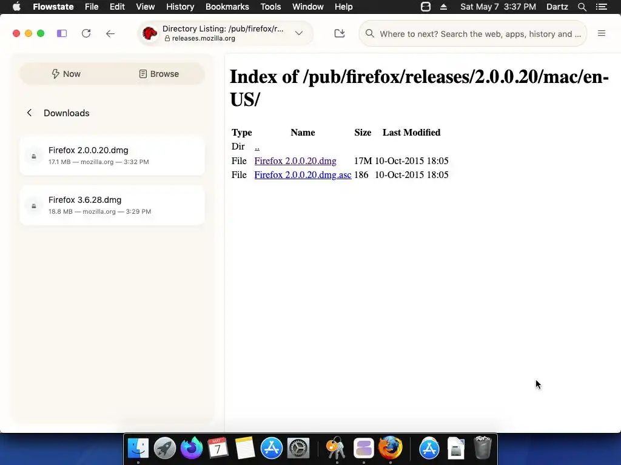The width and height of the screenshot is (621, 465).
Task: Click the Last Modified column header
Action: pyautogui.click(x=412, y=133)
